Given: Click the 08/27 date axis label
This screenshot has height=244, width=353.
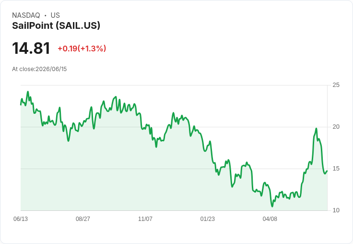Looking at the screenshot, I should 83,219.
